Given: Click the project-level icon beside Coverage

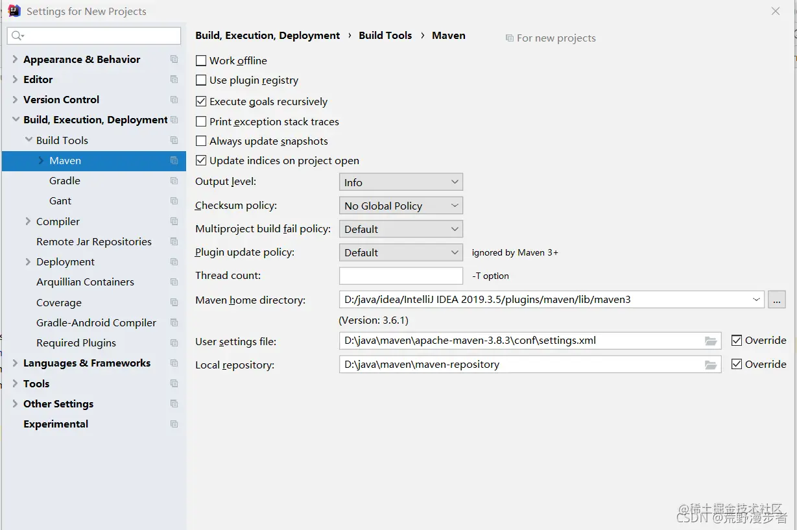Looking at the screenshot, I should point(174,302).
